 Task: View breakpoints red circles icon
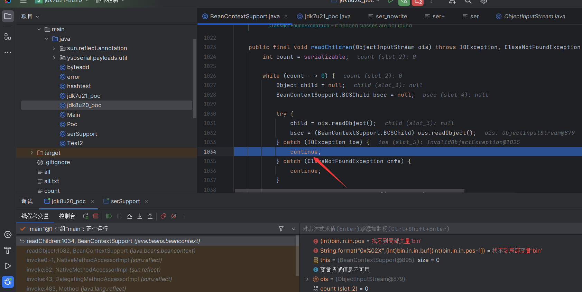(163, 216)
